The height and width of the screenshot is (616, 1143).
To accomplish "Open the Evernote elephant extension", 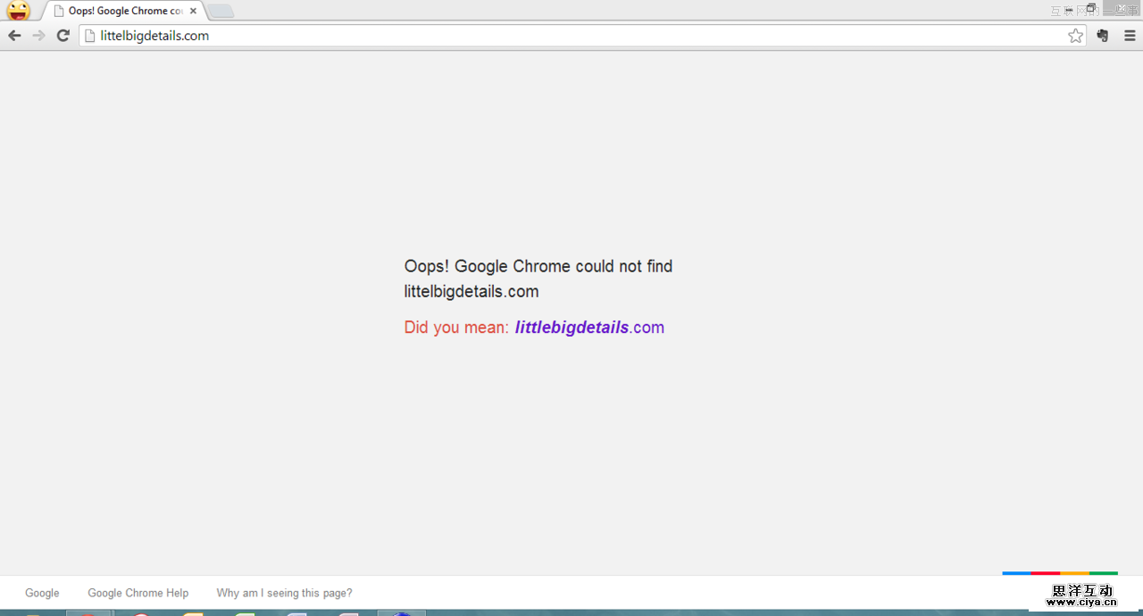I will coord(1103,36).
